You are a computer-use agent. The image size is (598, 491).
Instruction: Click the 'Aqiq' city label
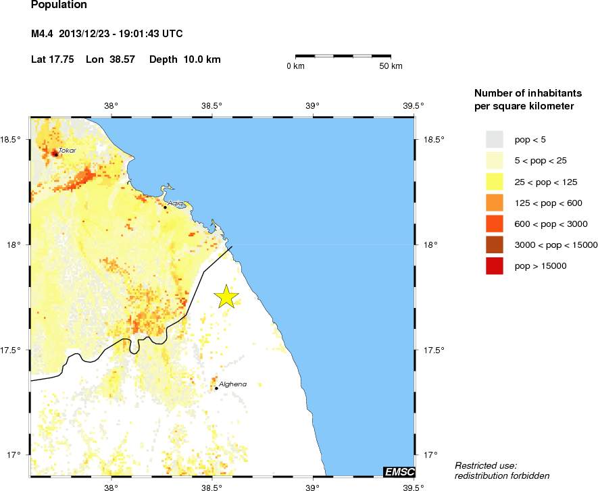pos(176,203)
